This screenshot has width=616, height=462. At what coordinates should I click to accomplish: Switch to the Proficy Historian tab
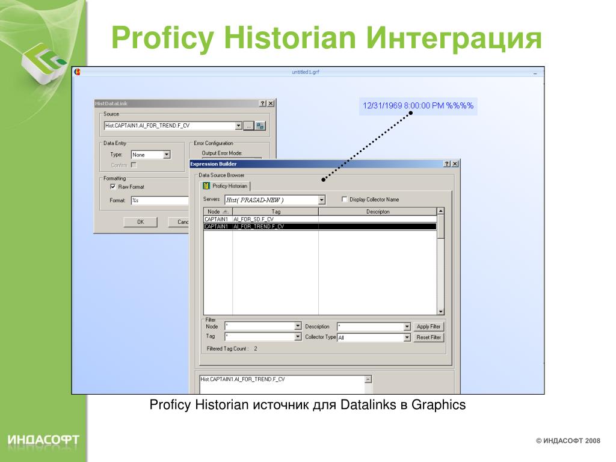point(226,186)
